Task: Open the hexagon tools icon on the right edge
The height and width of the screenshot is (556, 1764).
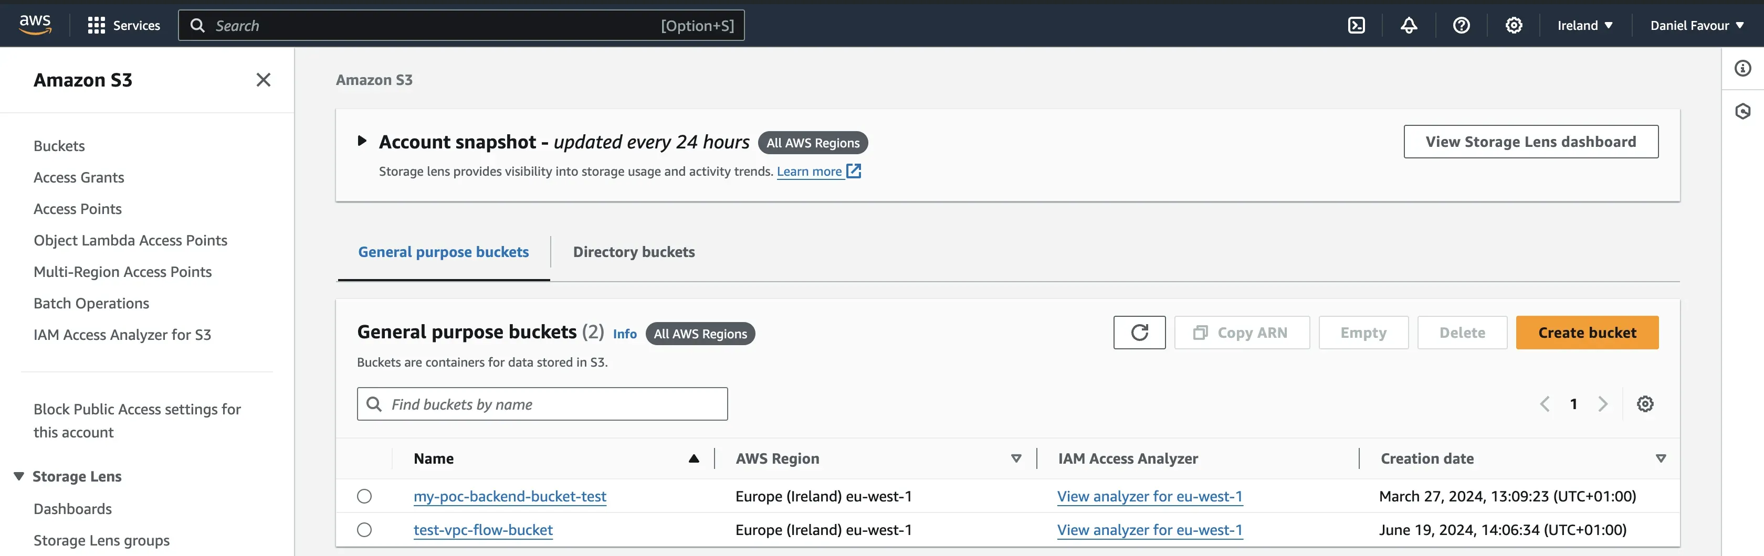Action: pos(1743,111)
